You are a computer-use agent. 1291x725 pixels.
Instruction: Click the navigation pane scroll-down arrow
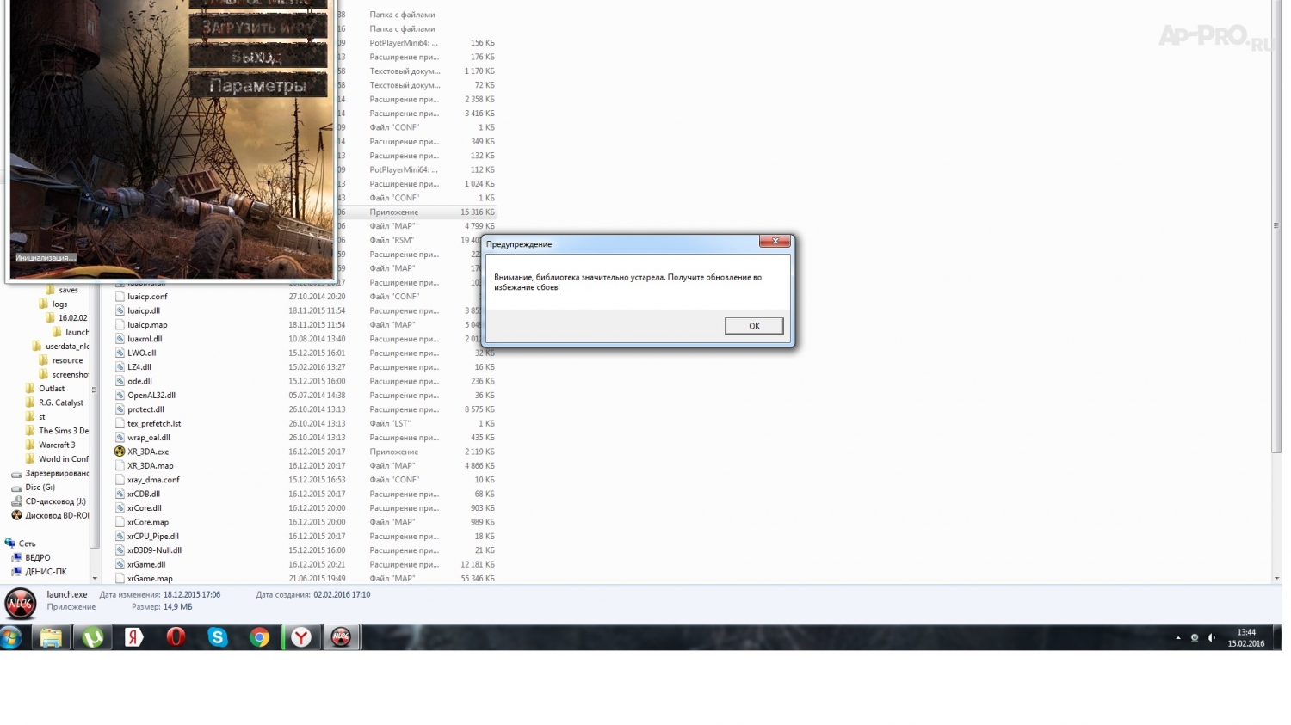tap(95, 578)
